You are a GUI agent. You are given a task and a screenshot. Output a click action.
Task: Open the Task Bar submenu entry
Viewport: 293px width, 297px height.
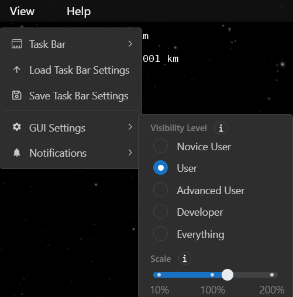click(71, 44)
